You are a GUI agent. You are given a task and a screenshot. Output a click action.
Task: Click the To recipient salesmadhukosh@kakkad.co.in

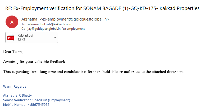[x=49, y=24]
